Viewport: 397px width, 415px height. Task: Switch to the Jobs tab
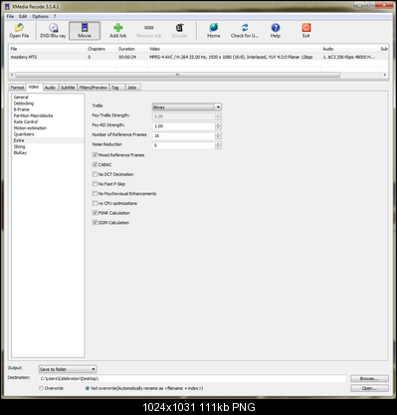coord(132,88)
